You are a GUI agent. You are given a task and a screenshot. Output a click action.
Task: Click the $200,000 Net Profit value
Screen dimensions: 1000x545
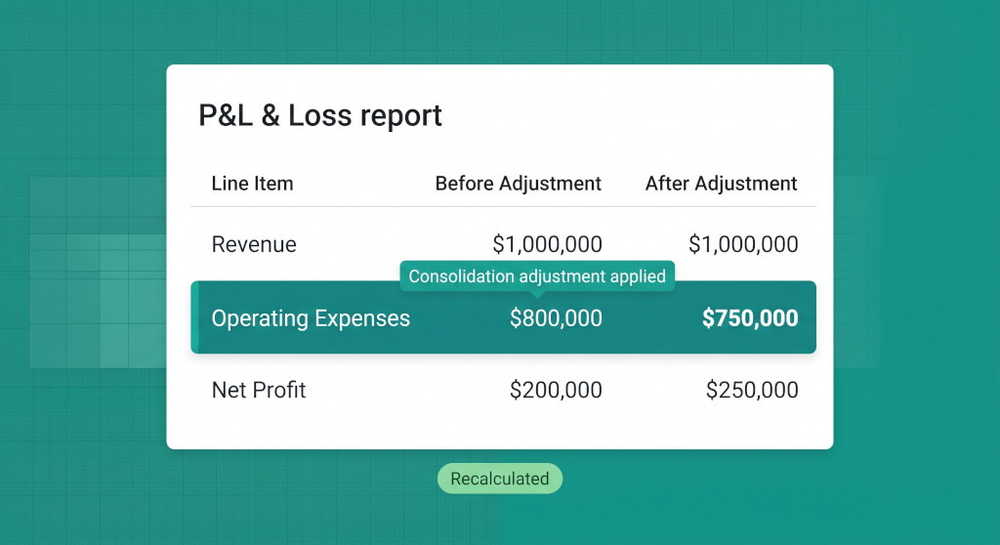556,390
